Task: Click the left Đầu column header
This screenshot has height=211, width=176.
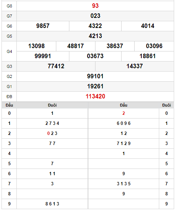Action: [9, 105]
